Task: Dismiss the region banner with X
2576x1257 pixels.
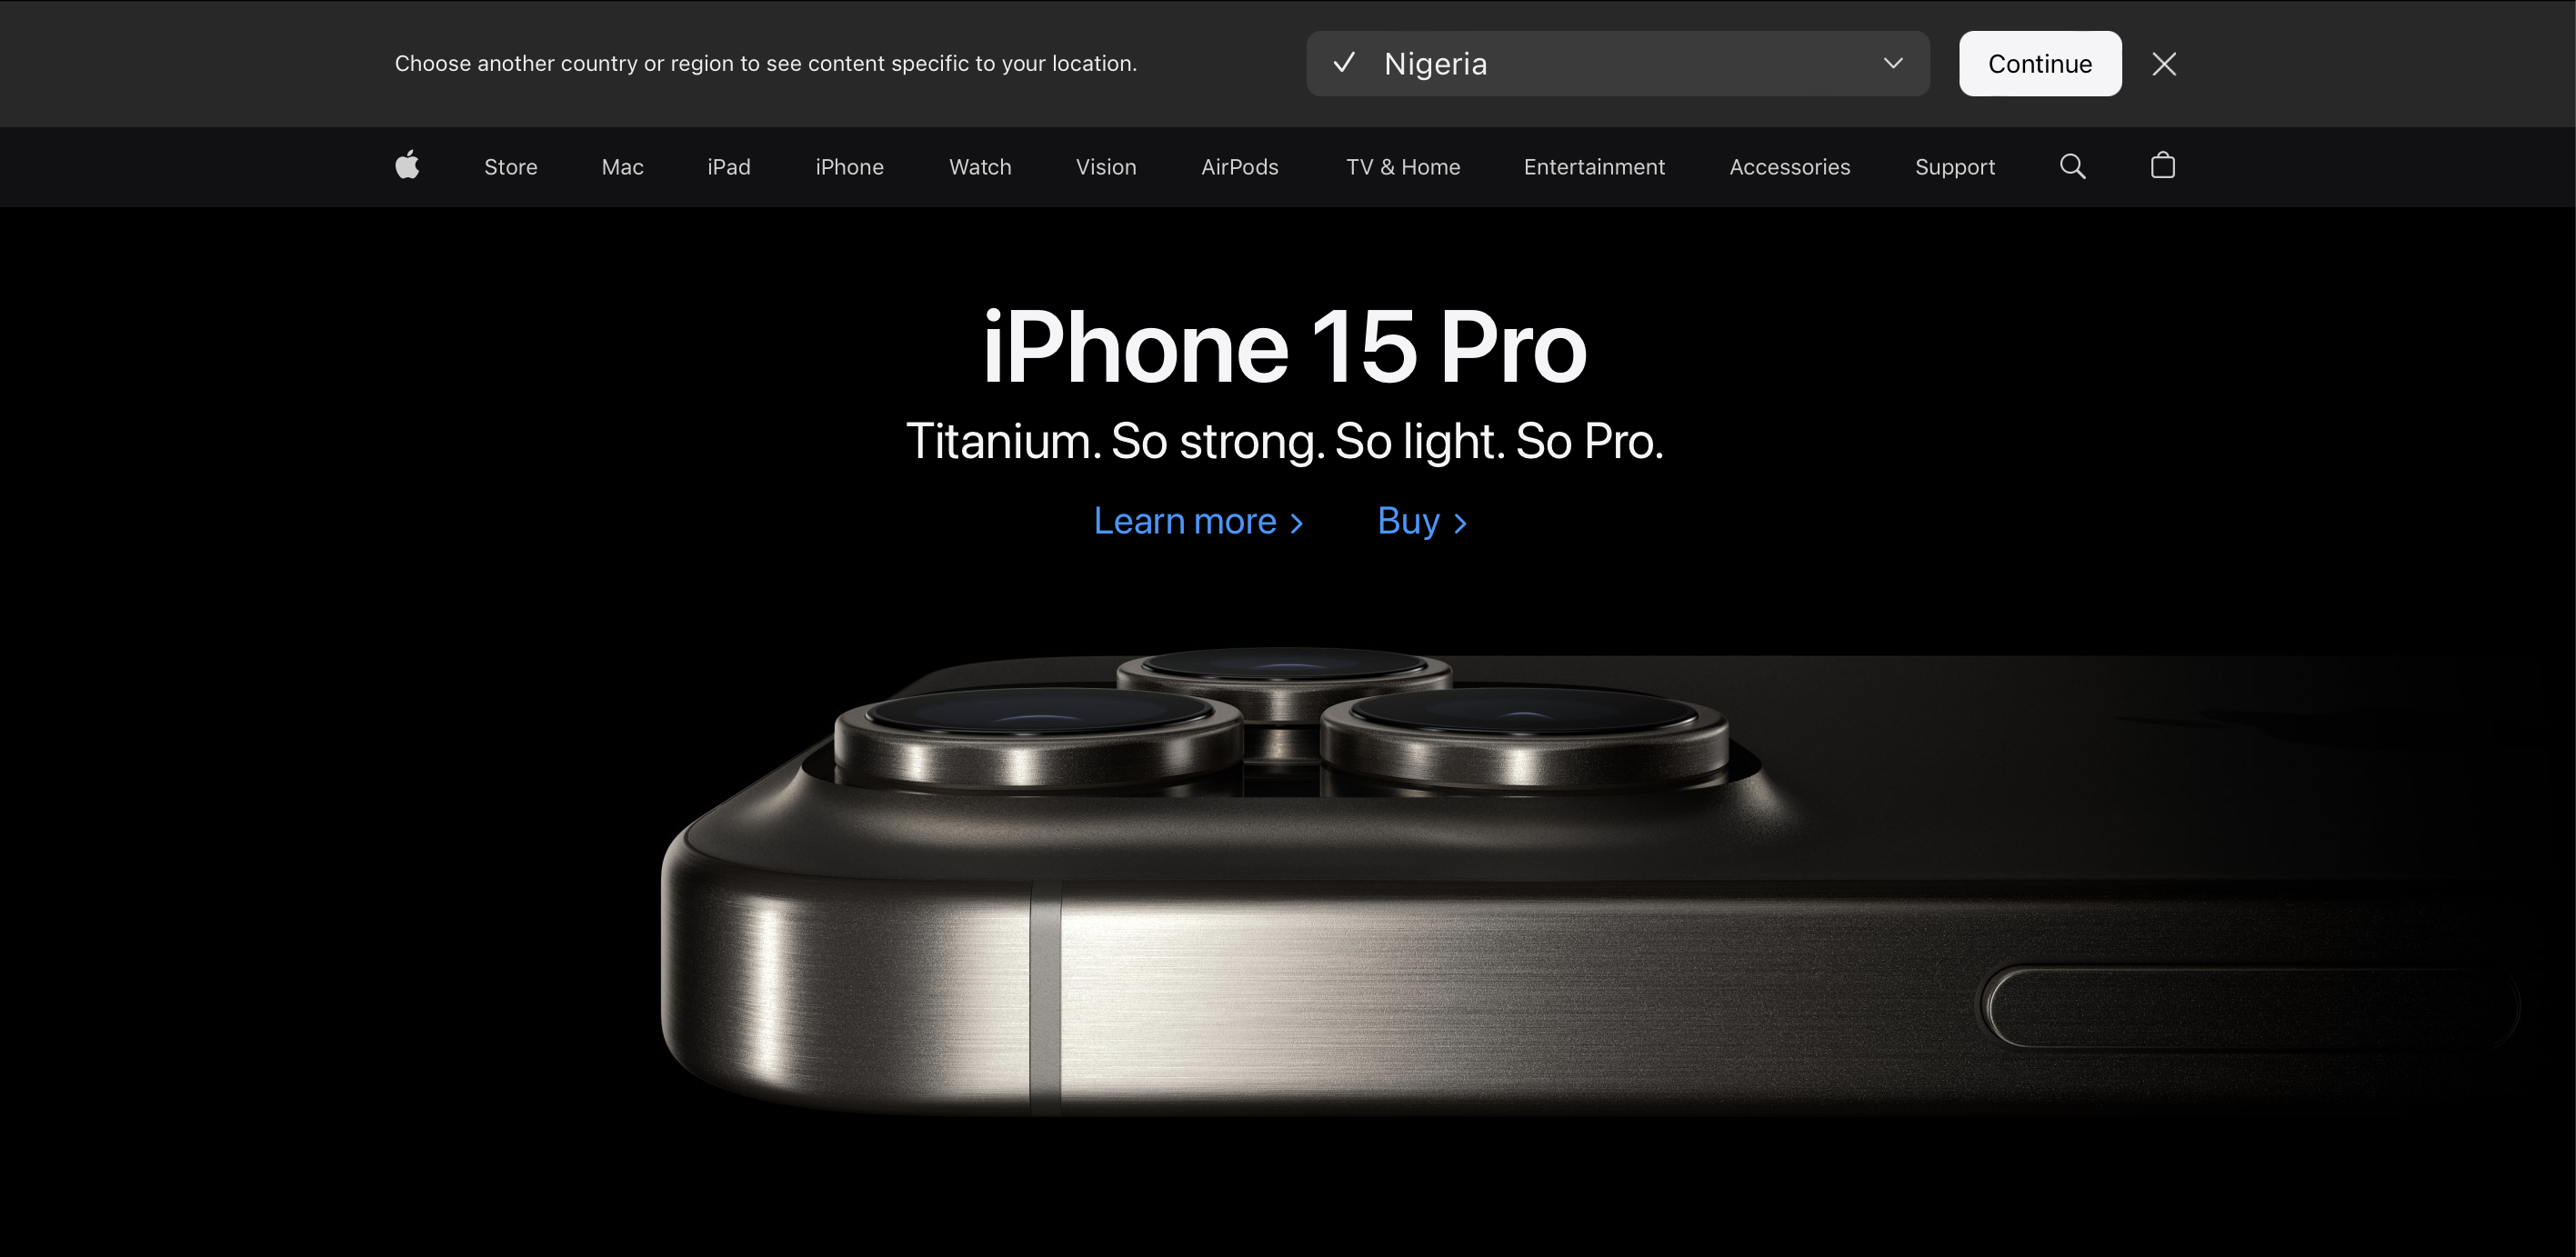Action: (2164, 64)
